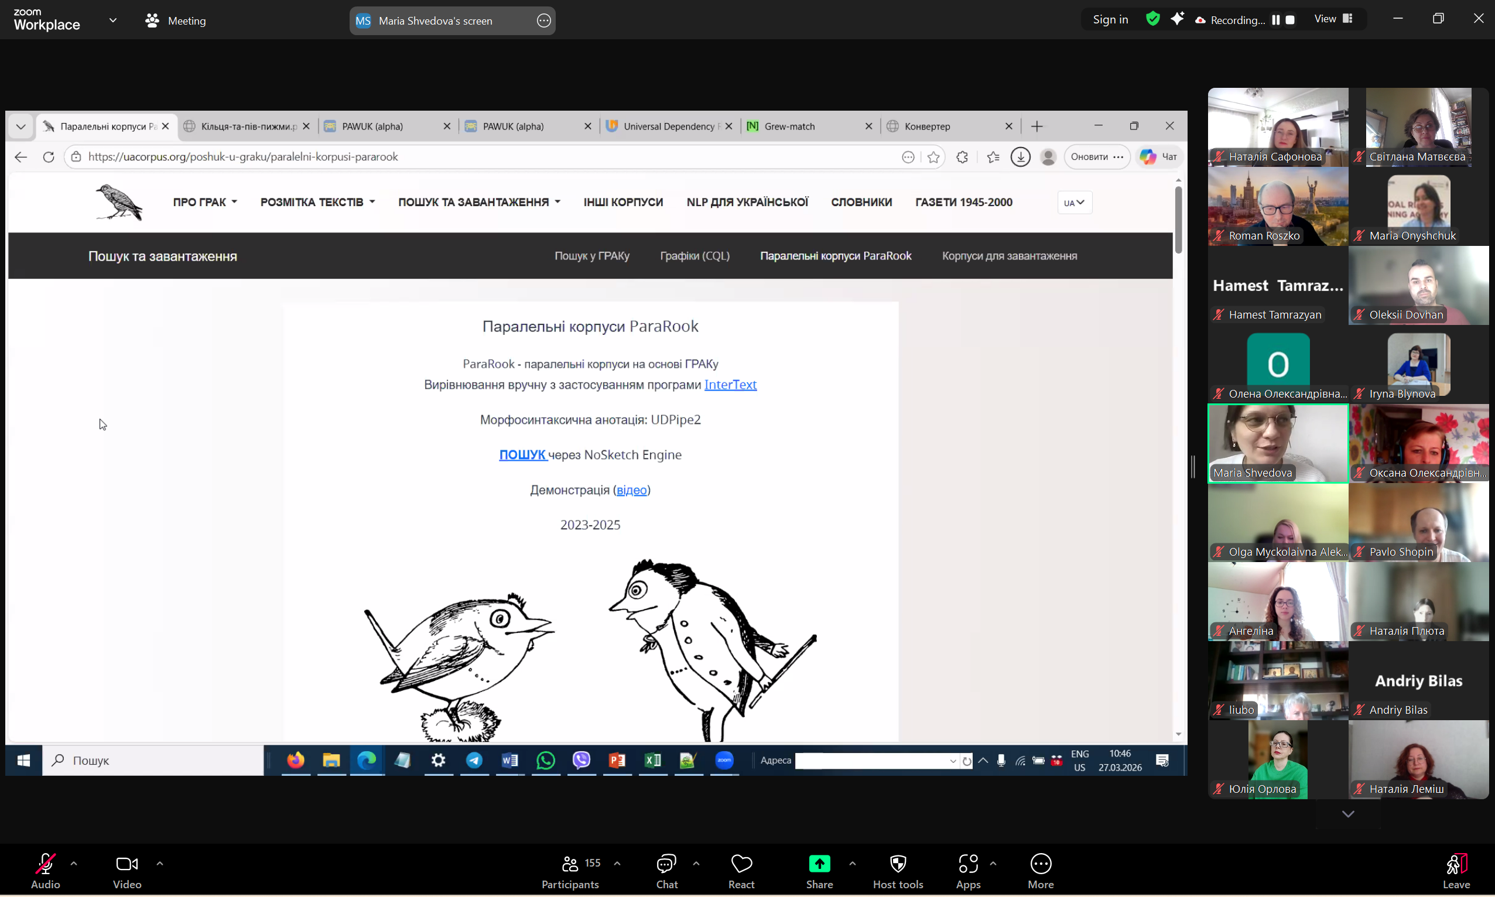Expand audio options arrow next to Audio
The image size is (1495, 897).
pos(74,864)
